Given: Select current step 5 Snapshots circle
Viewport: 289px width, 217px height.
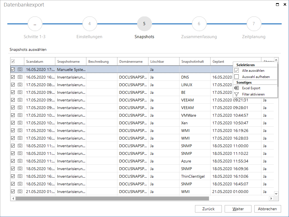Looking at the screenshot, I should pos(144,24).
